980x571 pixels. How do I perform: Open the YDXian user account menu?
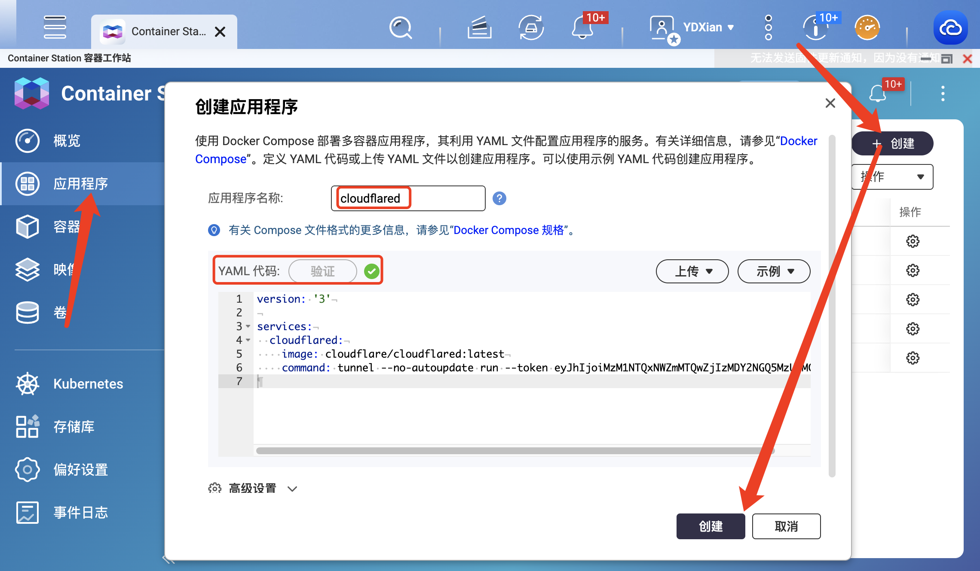click(692, 27)
